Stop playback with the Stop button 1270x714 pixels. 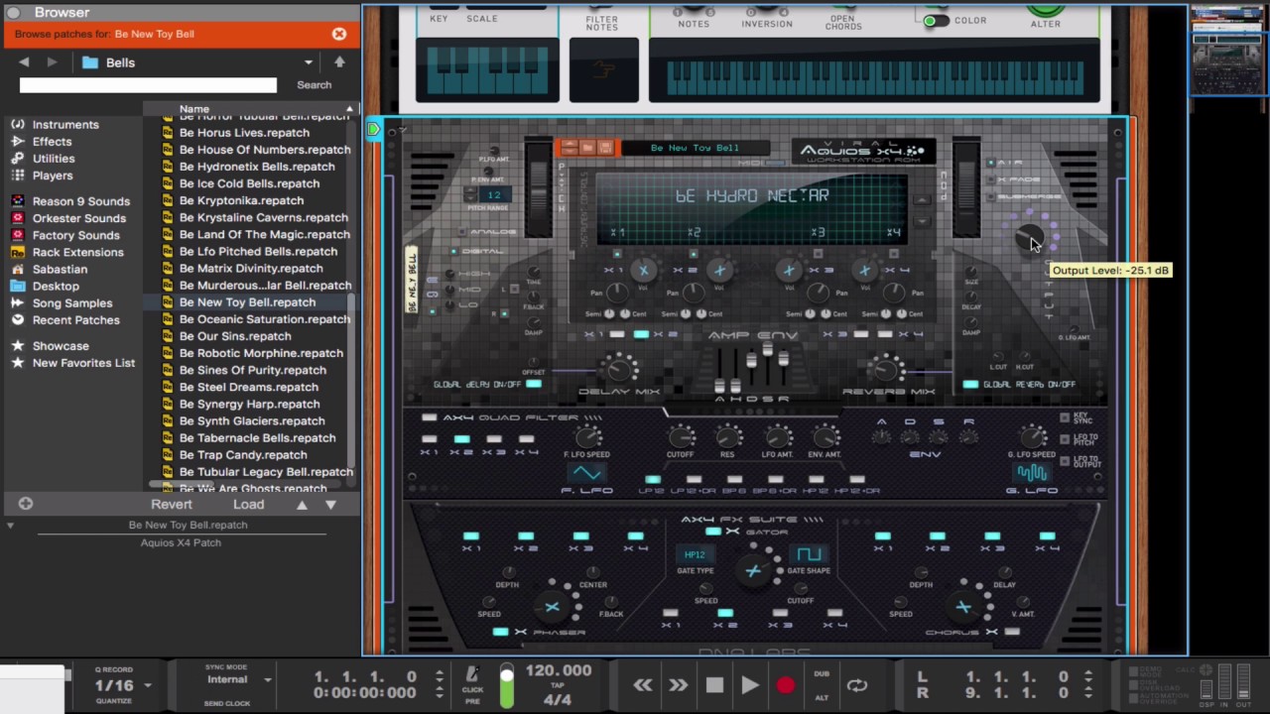[x=714, y=684]
